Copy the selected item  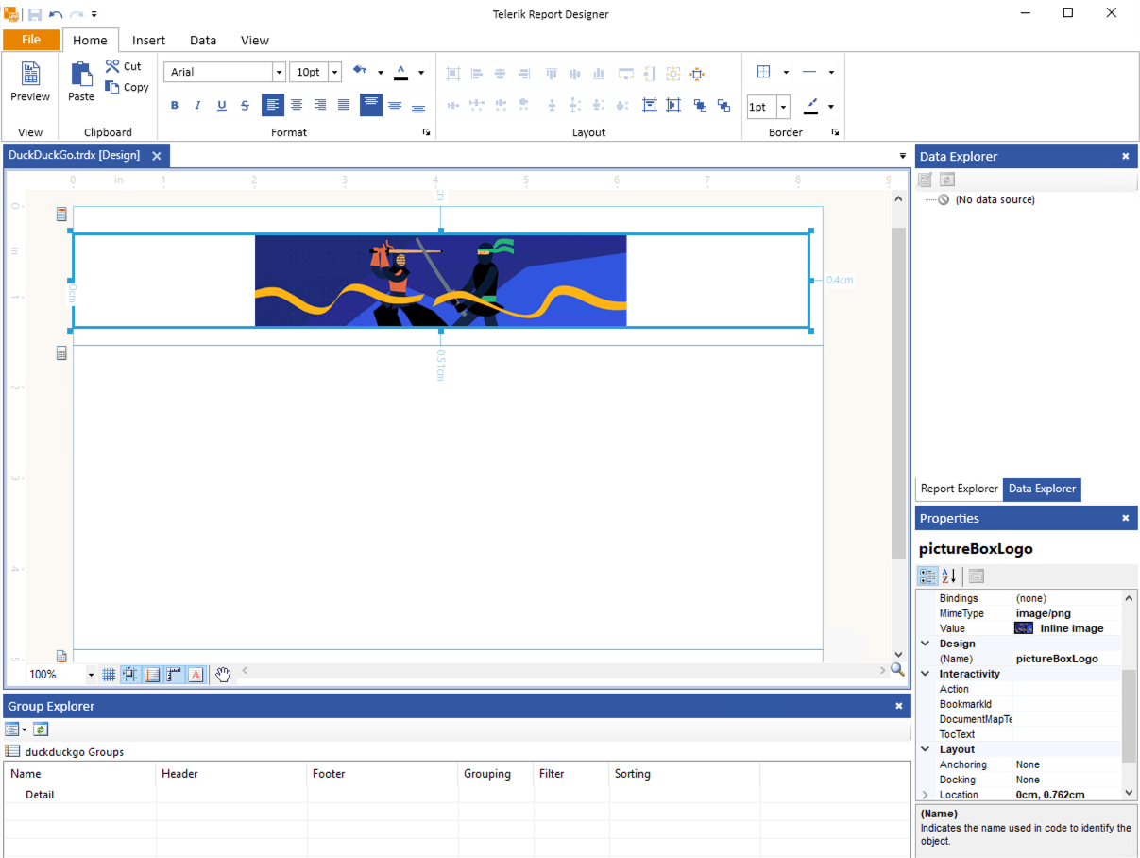[128, 87]
